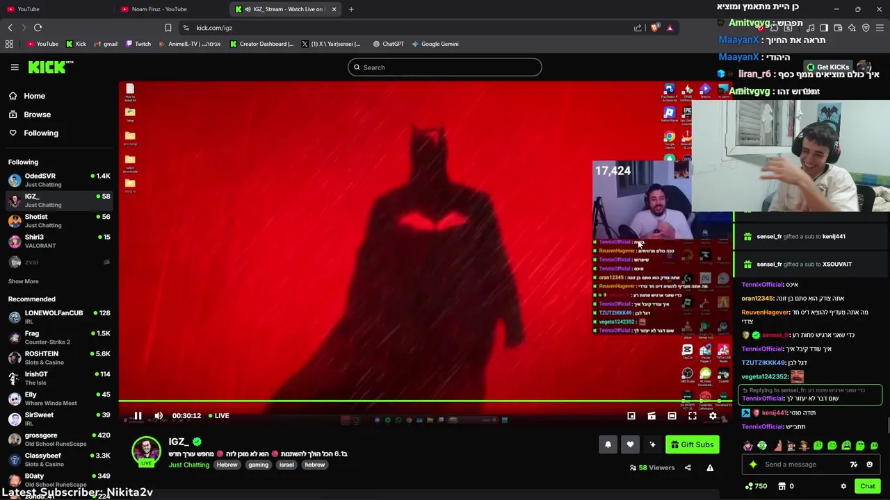This screenshot has height=500, width=890.
Task: Click the Get KICKs button
Action: click(827, 67)
